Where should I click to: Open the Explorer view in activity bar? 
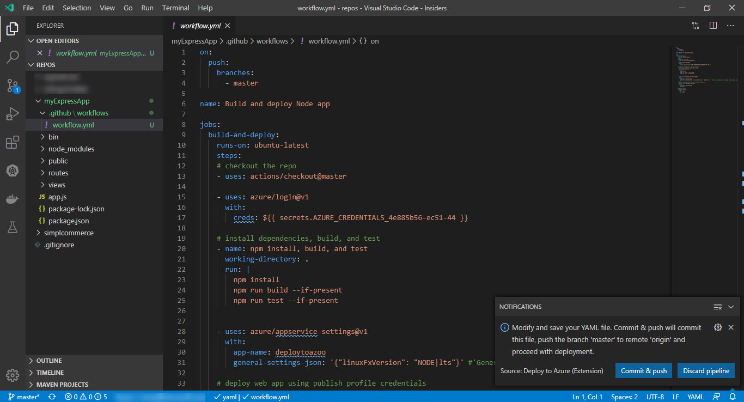pos(13,29)
